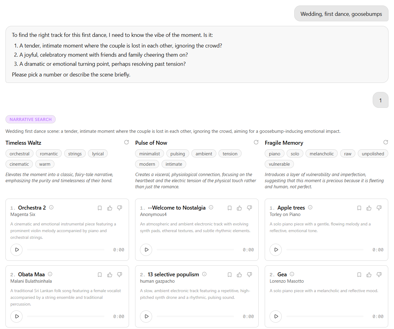Bookmark 13 selective populism track

(230, 275)
